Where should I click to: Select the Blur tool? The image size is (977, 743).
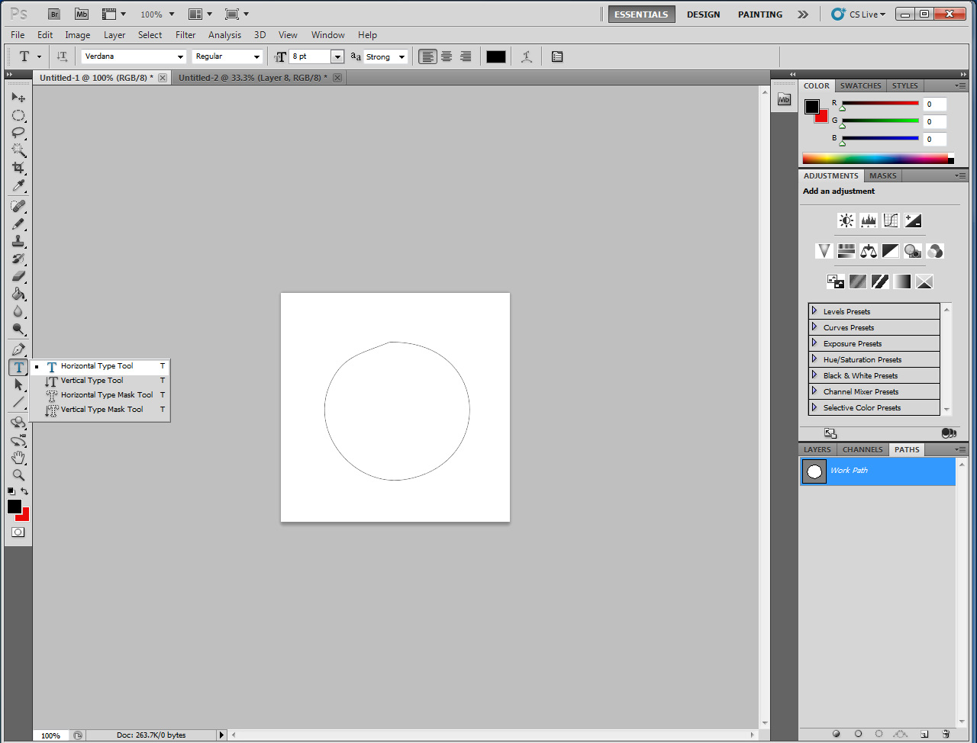(x=18, y=311)
